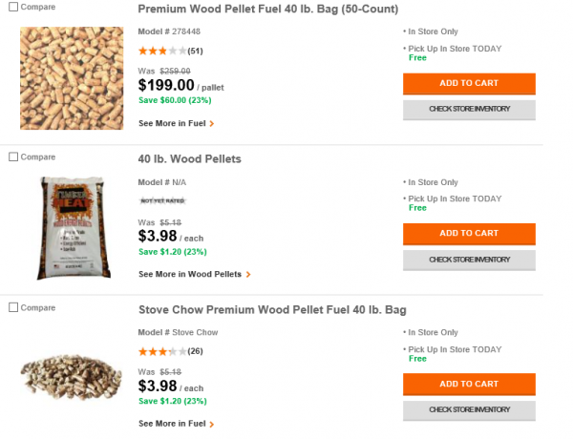
Task: Enable Compare for Stove Chow pellet fuel
Action: point(13,307)
